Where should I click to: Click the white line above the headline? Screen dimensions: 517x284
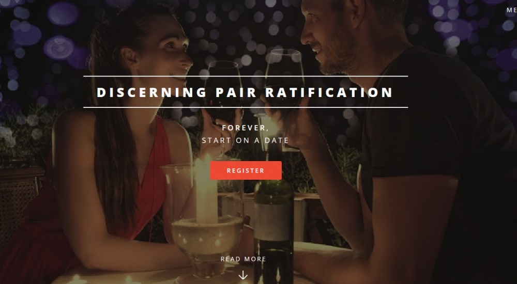[x=246, y=76]
